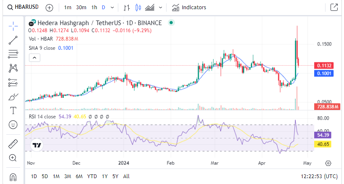Image resolution: width=344 pixels, height=184 pixels.
Task: Set range to 6M
Action: (79, 176)
